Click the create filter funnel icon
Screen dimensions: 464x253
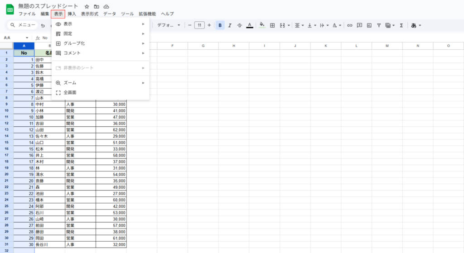point(379,25)
